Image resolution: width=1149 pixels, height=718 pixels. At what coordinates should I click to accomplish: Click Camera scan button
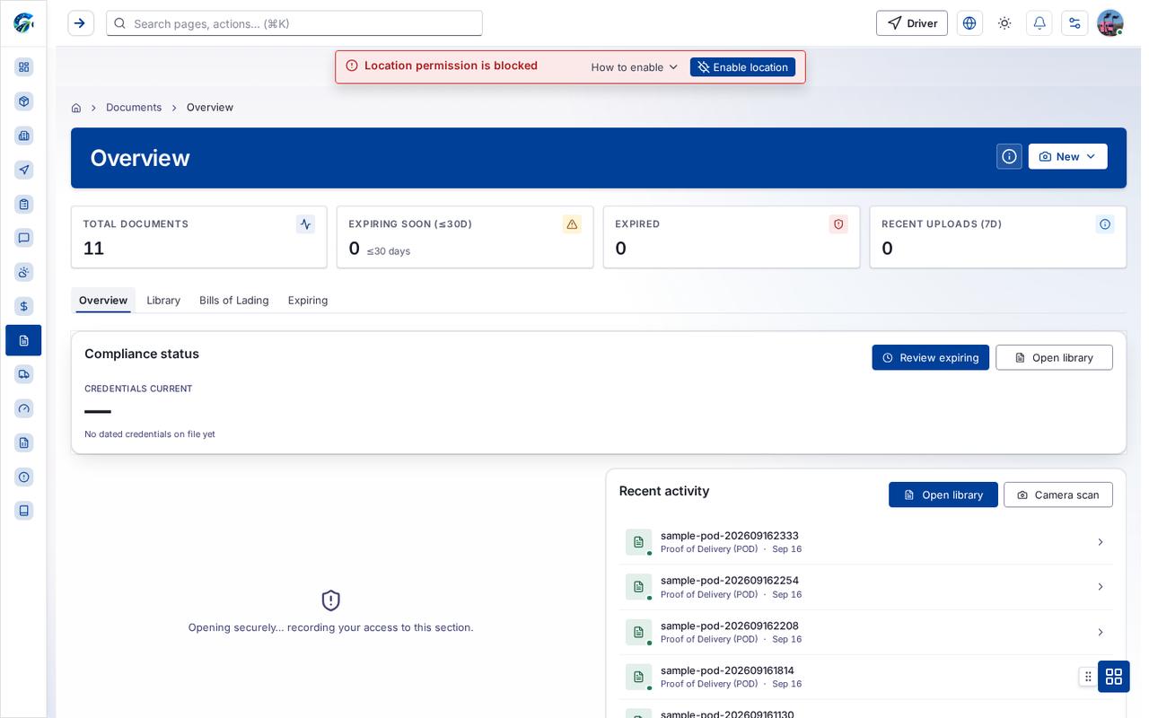pyautogui.click(x=1057, y=495)
